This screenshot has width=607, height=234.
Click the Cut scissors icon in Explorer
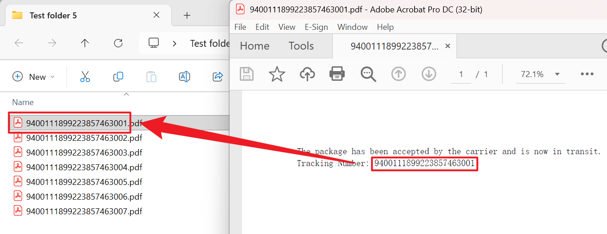pyautogui.click(x=85, y=77)
